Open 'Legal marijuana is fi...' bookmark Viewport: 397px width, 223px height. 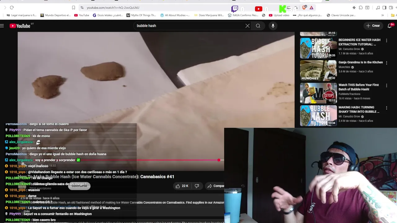[x=21, y=15]
